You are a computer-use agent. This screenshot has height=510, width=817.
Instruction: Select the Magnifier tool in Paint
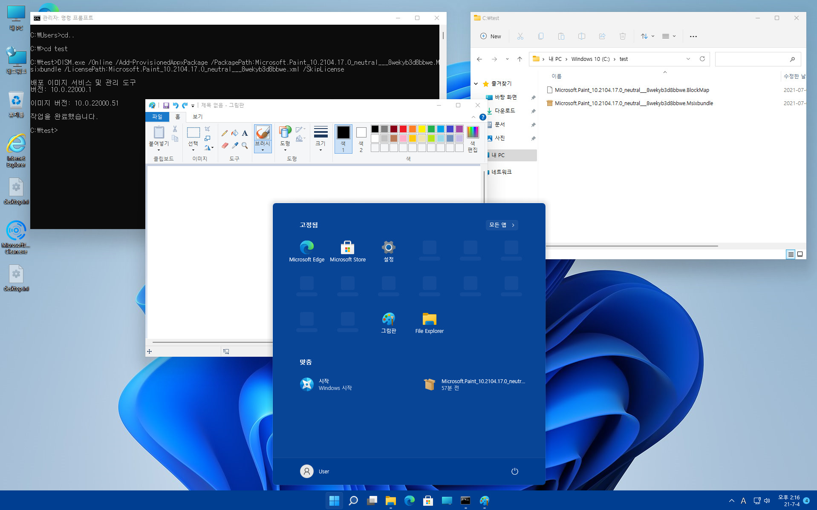245,145
